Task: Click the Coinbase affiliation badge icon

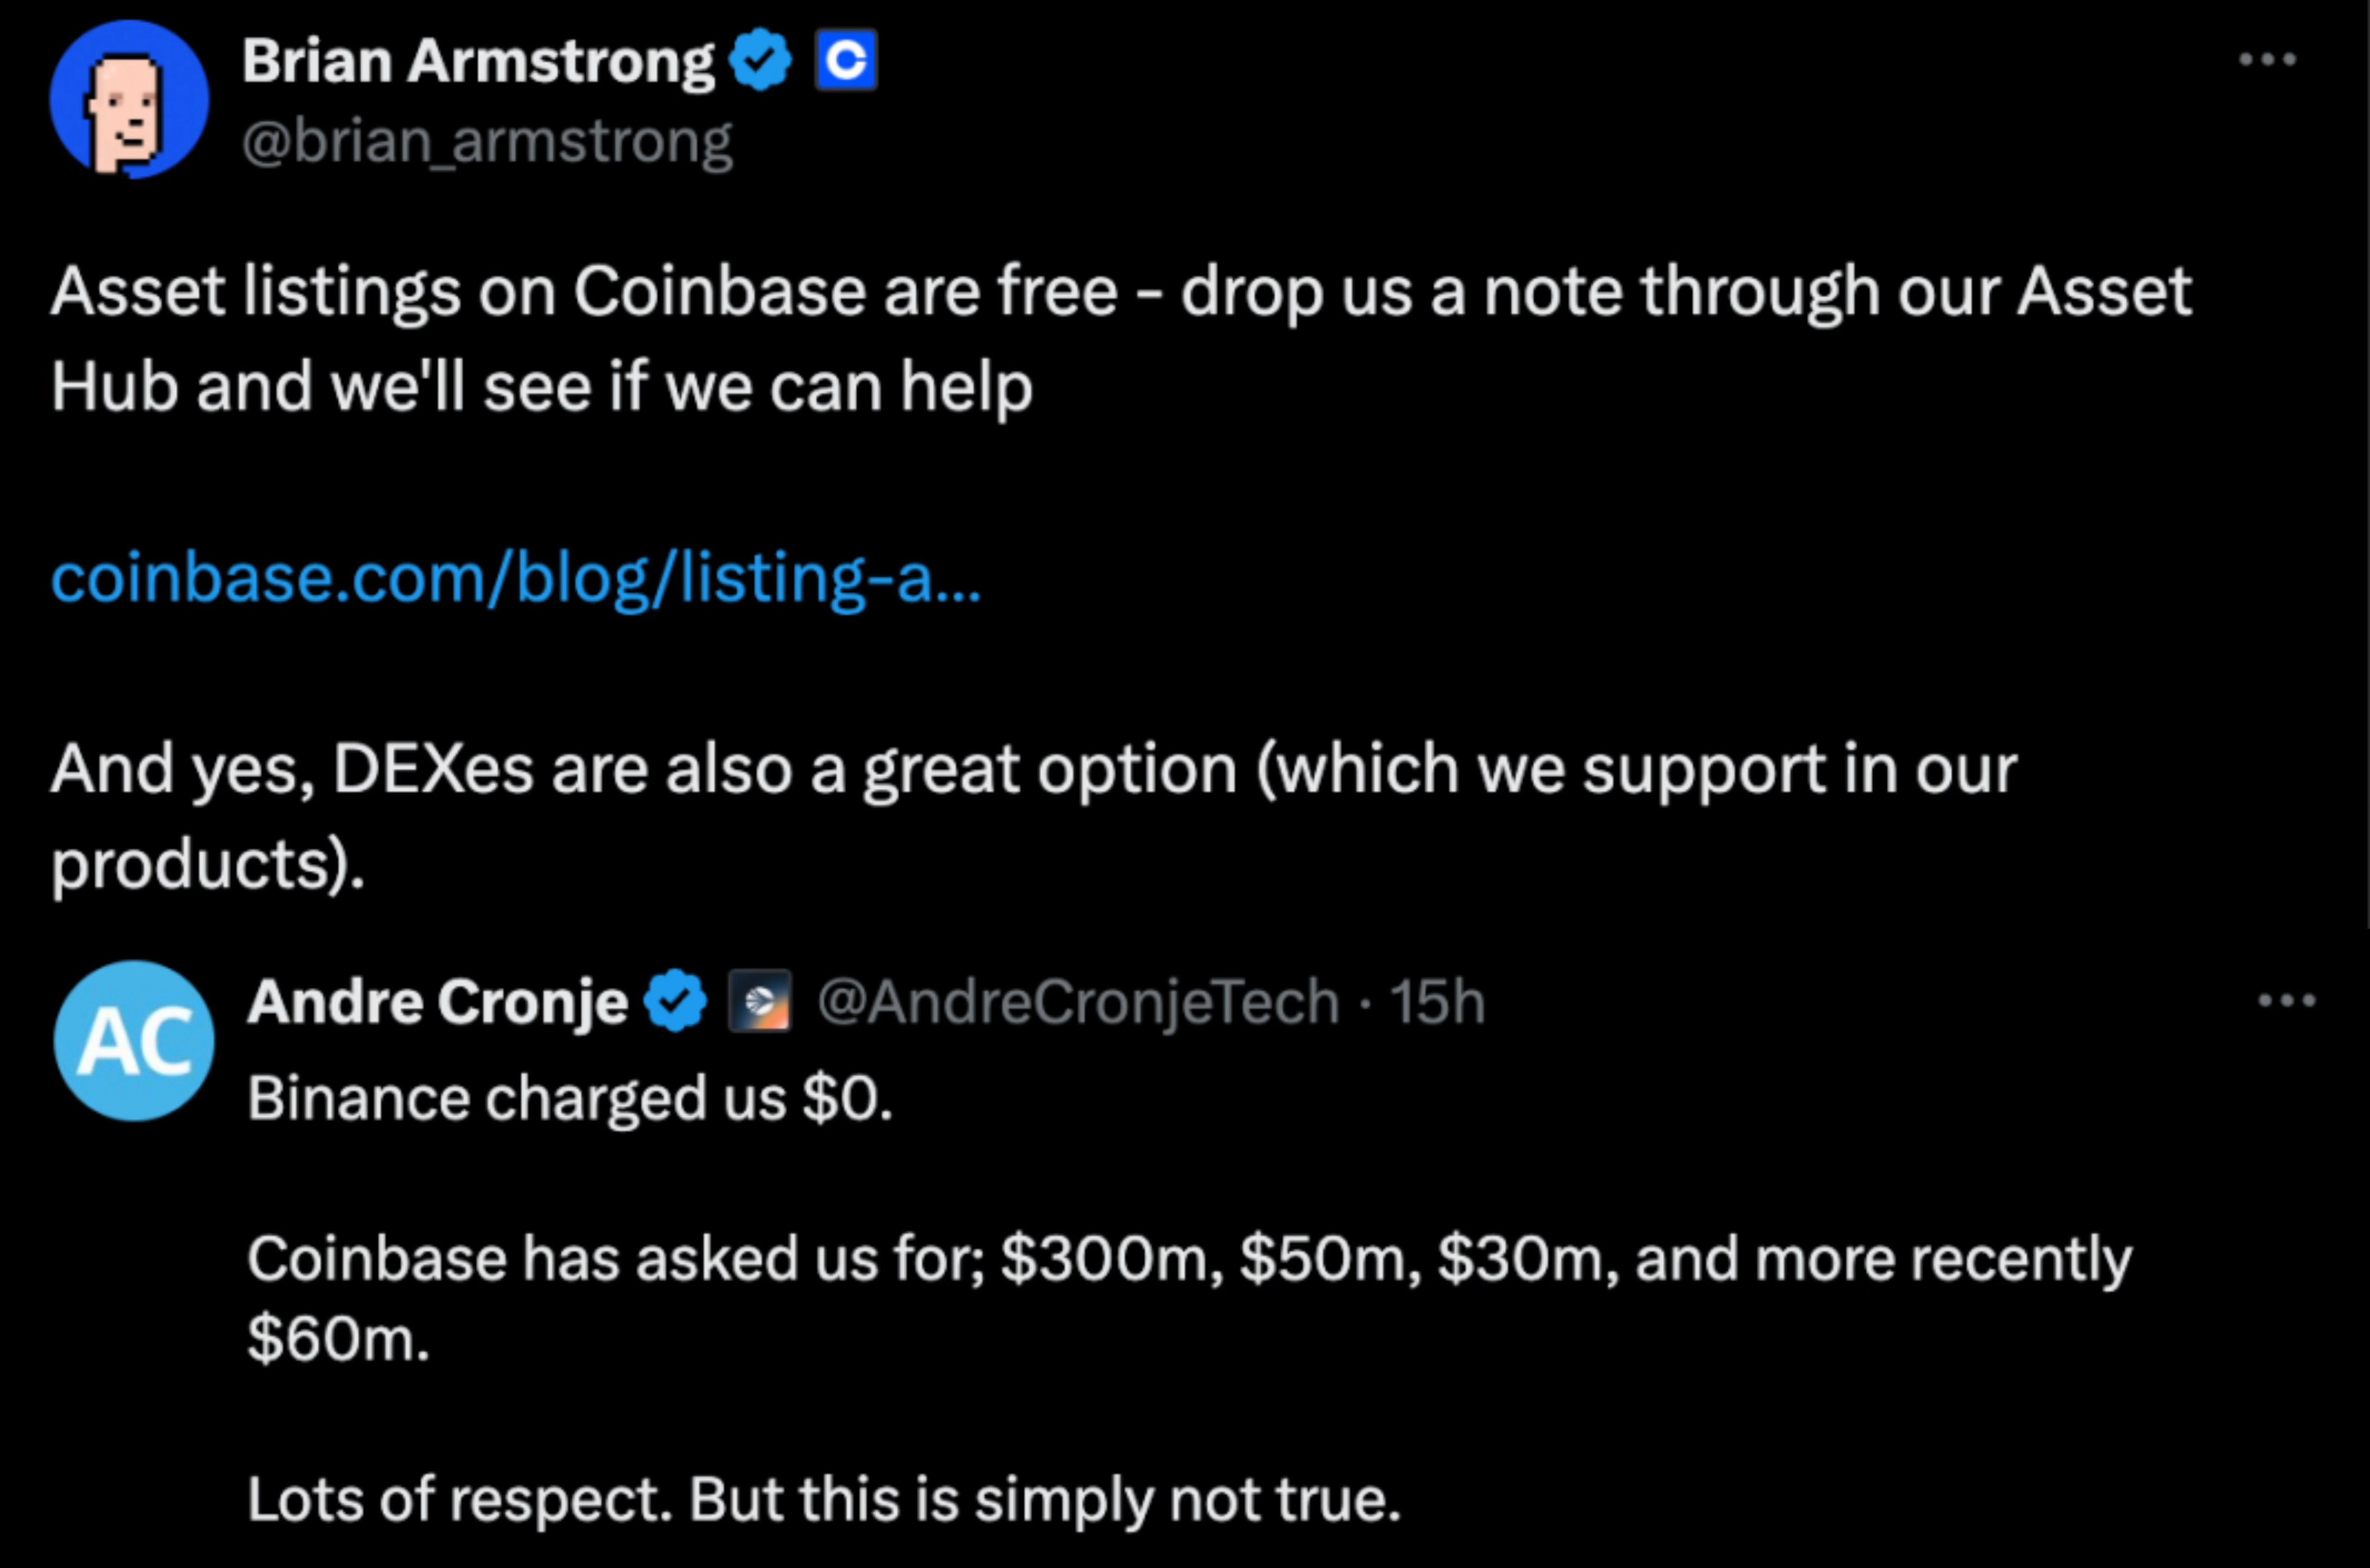Action: (846, 61)
